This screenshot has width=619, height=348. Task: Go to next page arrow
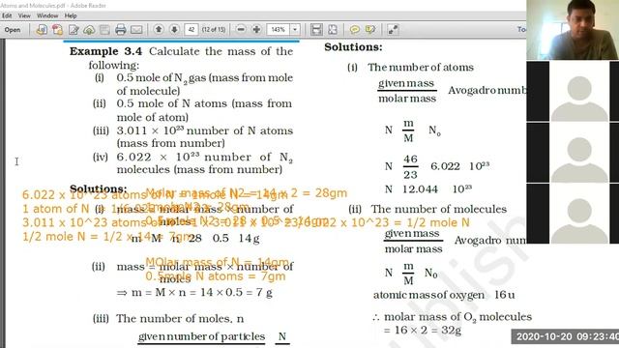click(174, 30)
